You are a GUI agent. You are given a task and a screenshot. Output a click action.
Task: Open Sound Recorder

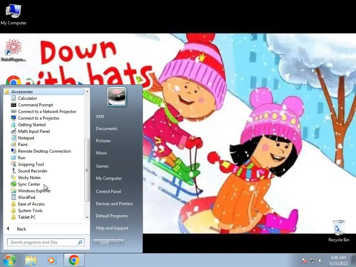click(x=32, y=171)
